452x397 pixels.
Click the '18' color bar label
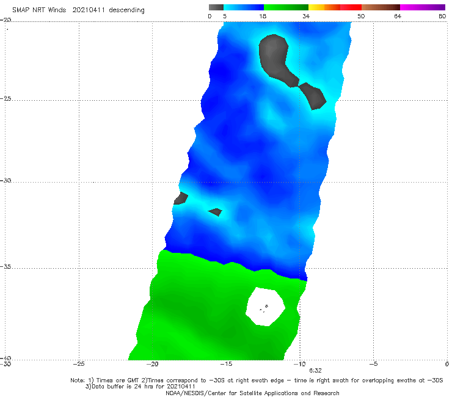[x=263, y=16]
